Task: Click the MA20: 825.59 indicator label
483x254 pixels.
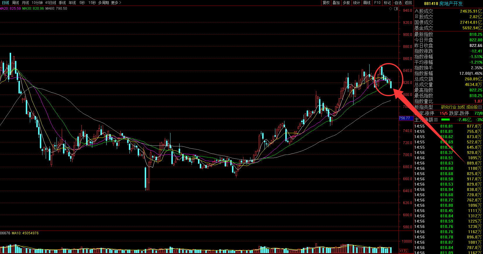Action: point(11,9)
